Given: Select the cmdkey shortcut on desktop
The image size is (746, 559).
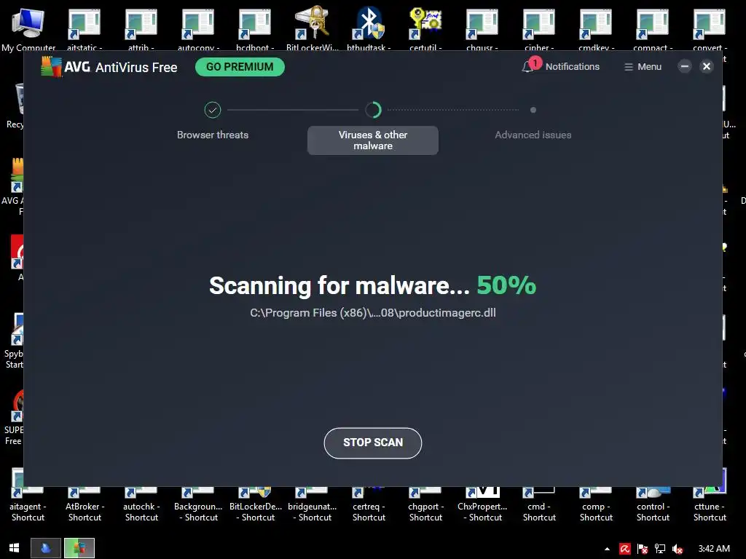Looking at the screenshot, I should tap(596, 29).
